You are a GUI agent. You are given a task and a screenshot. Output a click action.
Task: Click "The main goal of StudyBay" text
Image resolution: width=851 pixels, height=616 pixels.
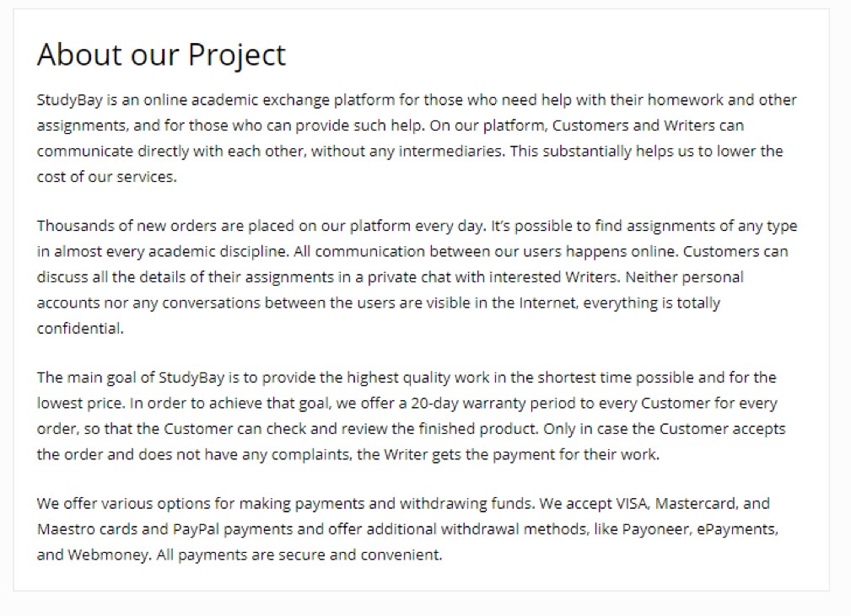pyautogui.click(x=131, y=378)
